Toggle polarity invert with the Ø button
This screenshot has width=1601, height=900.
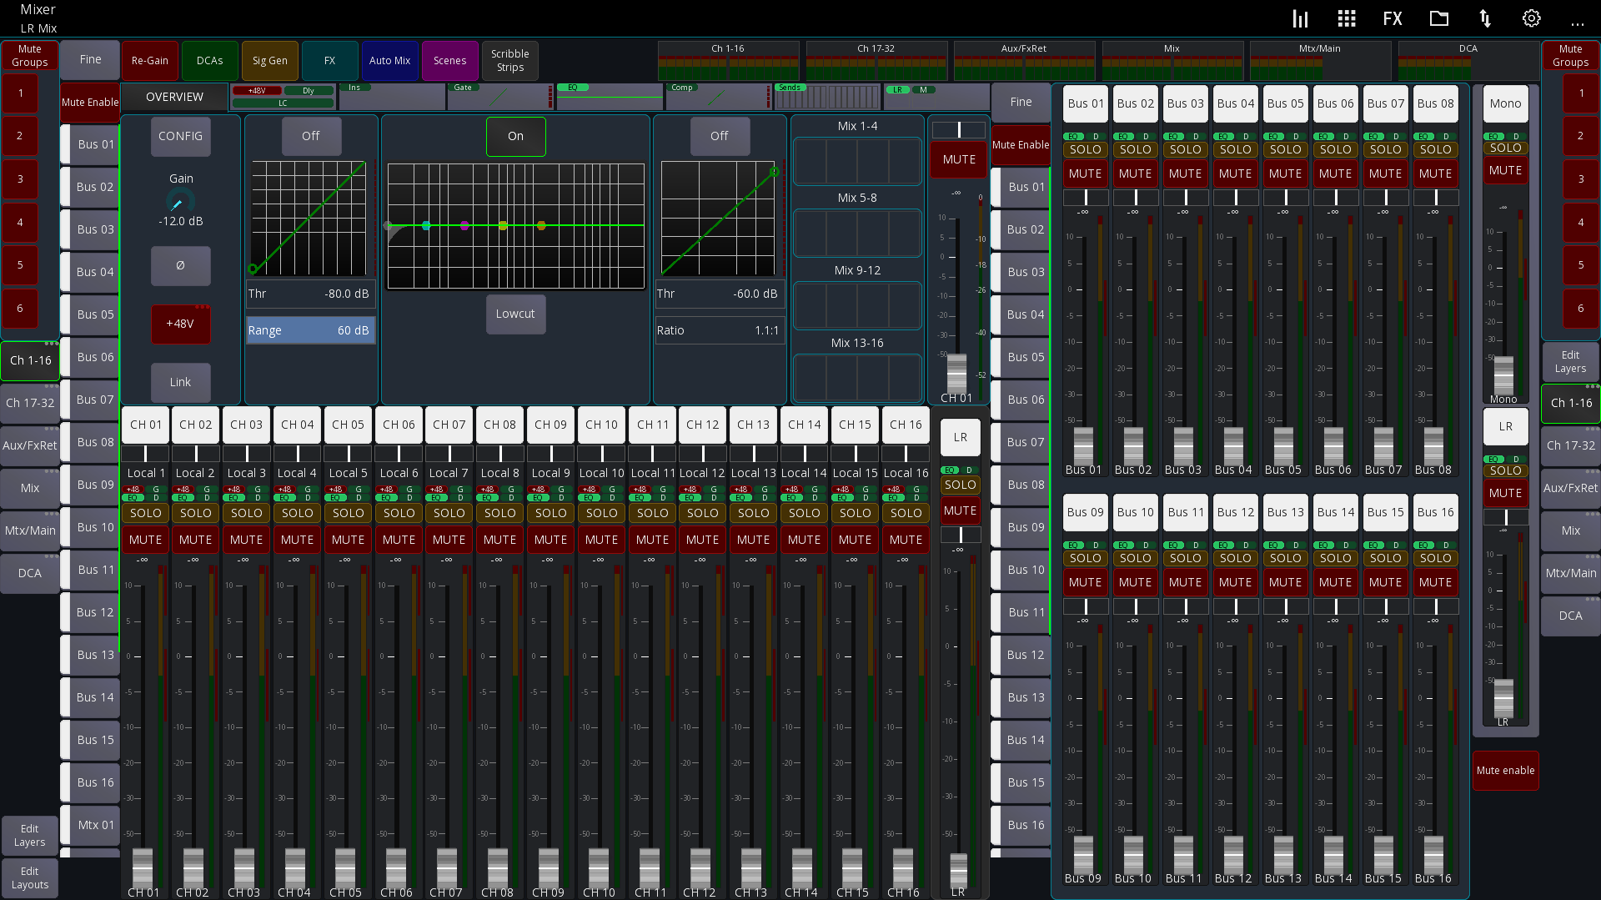tap(180, 266)
